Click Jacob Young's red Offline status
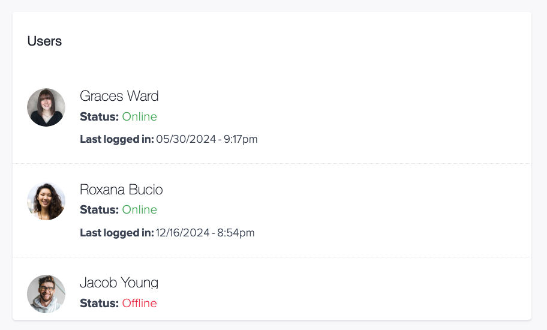Viewport: 547px width, 330px height. (140, 303)
